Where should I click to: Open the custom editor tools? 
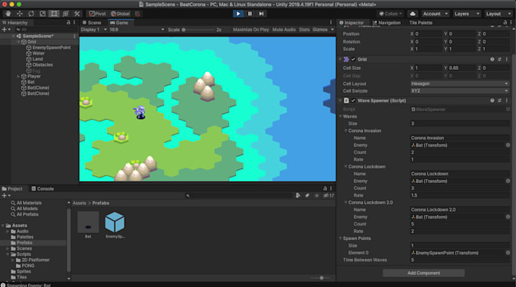click(x=77, y=14)
